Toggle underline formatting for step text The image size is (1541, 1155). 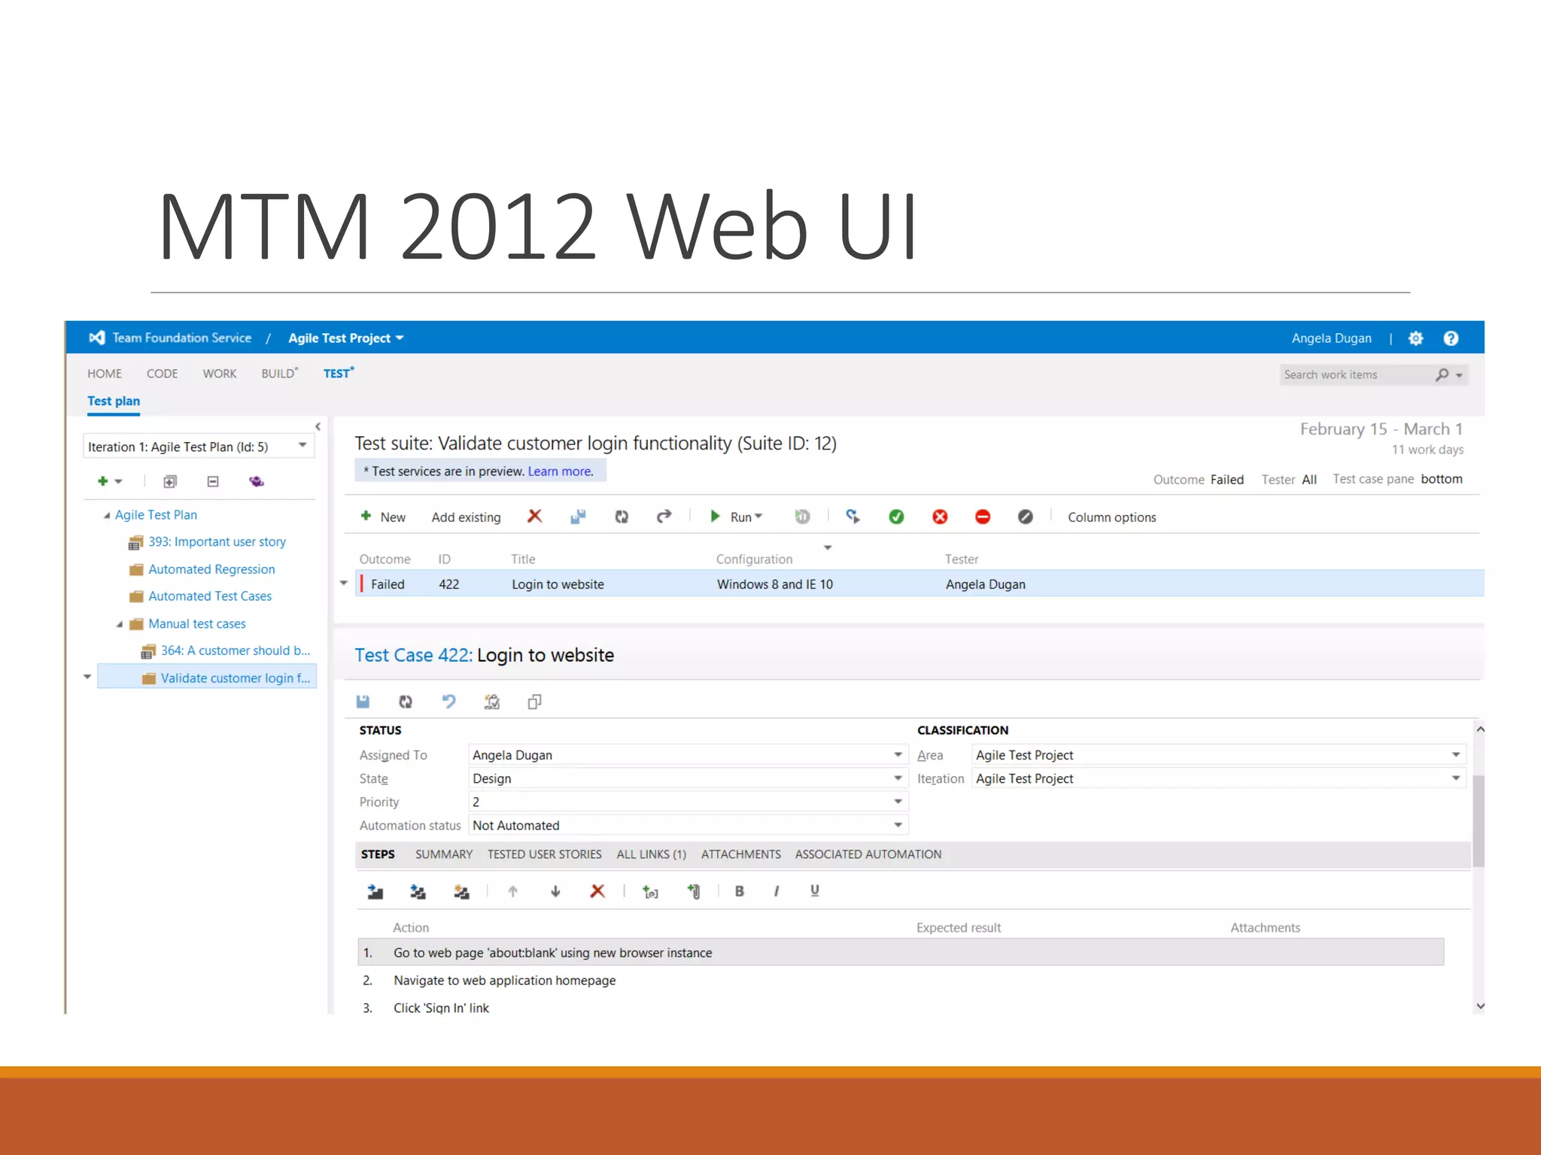[814, 891]
